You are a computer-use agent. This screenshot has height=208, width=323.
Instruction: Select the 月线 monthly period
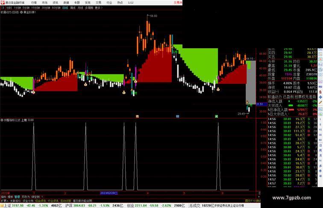pos(80,8)
